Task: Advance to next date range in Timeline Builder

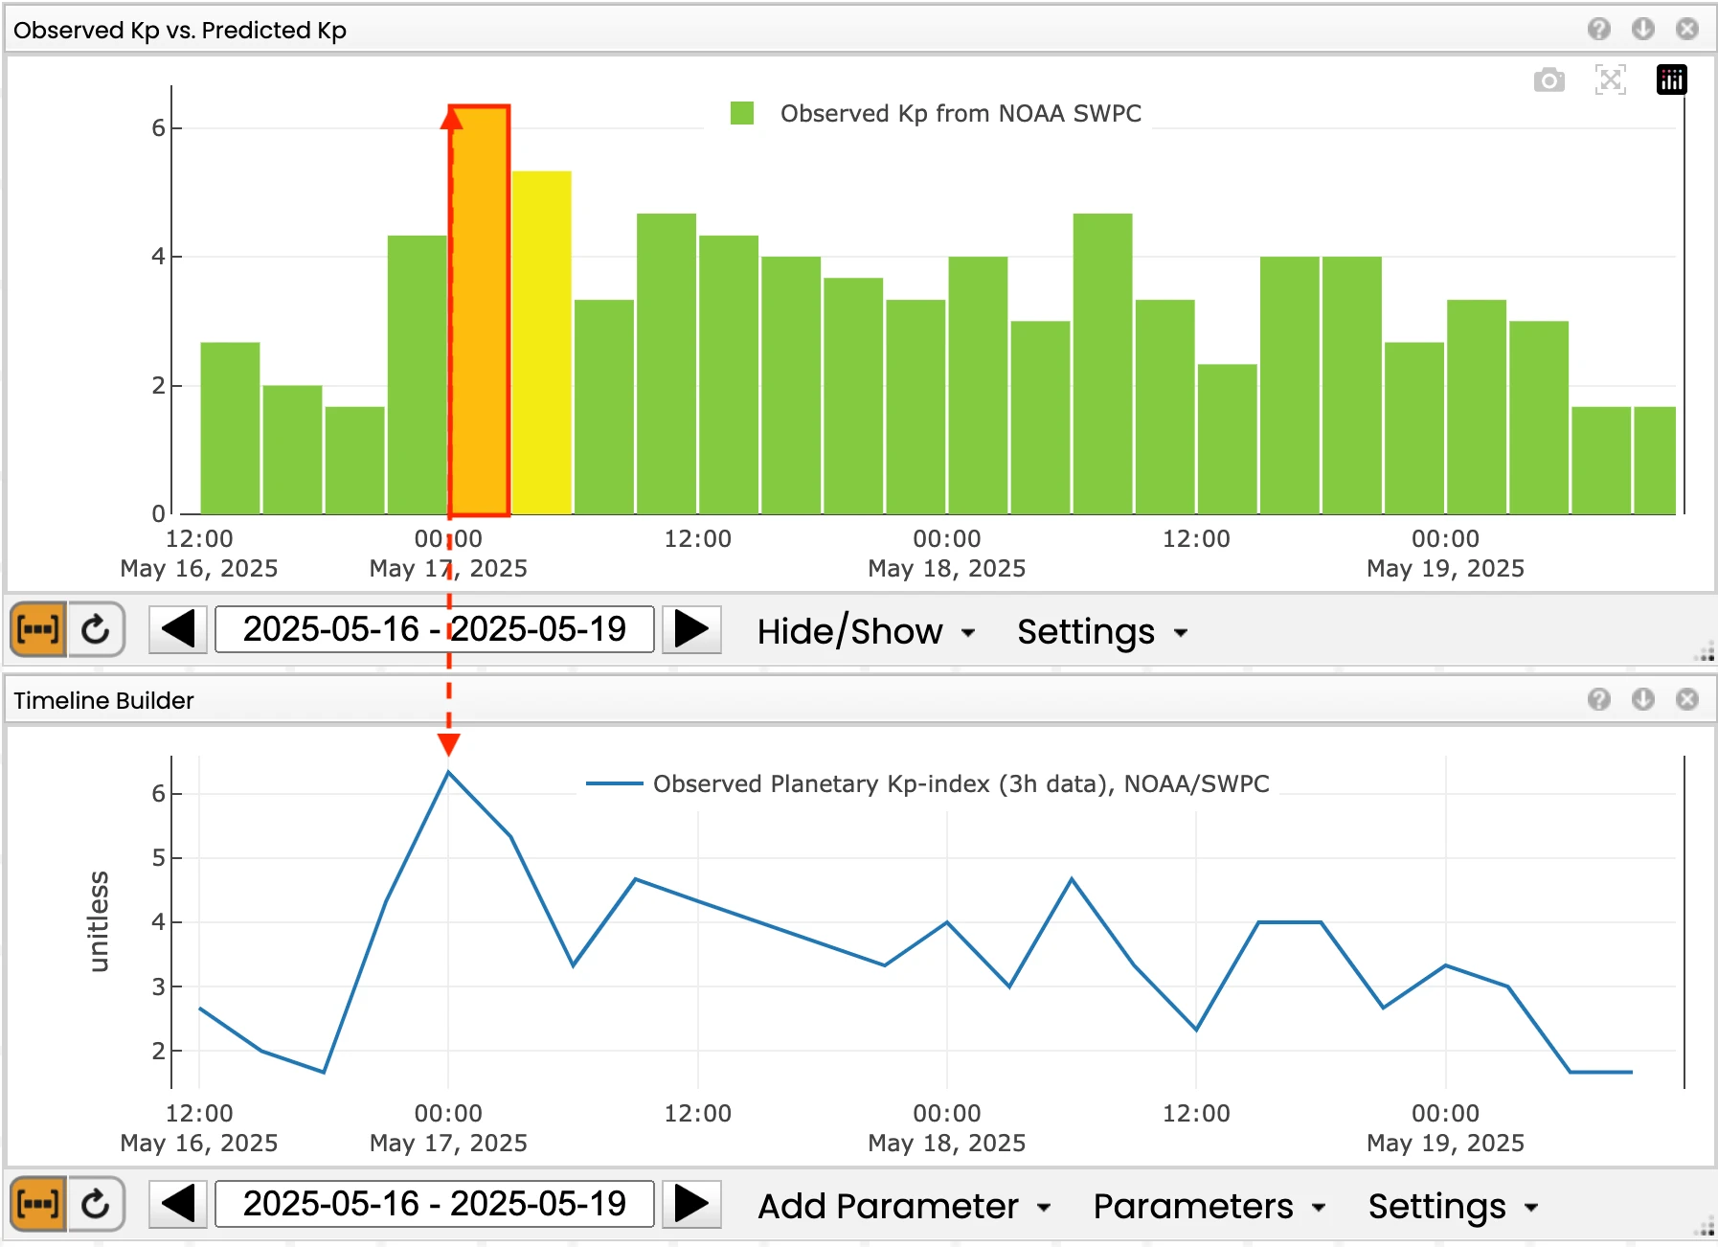Action: click(x=691, y=1204)
